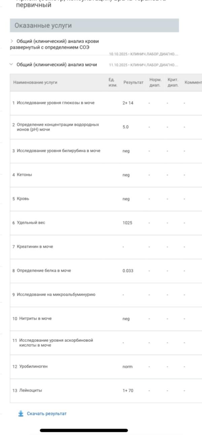Expand the blood analysis chevron arrow
This screenshot has height=437, width=202.
(x=12, y=41)
